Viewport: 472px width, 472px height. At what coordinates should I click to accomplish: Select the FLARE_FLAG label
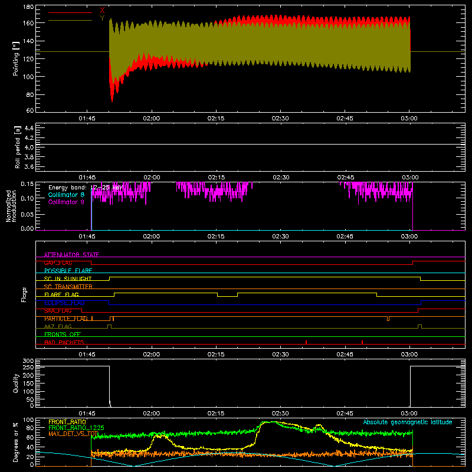(x=61, y=294)
